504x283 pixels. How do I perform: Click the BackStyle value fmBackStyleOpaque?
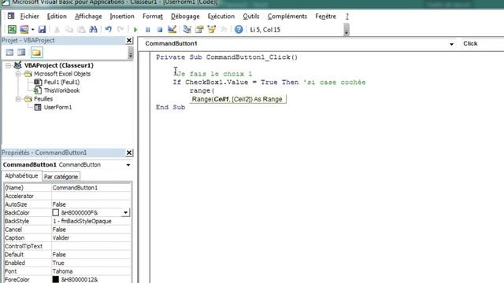click(91, 221)
